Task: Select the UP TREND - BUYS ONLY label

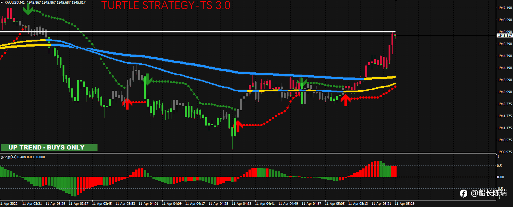Action: 49,147
